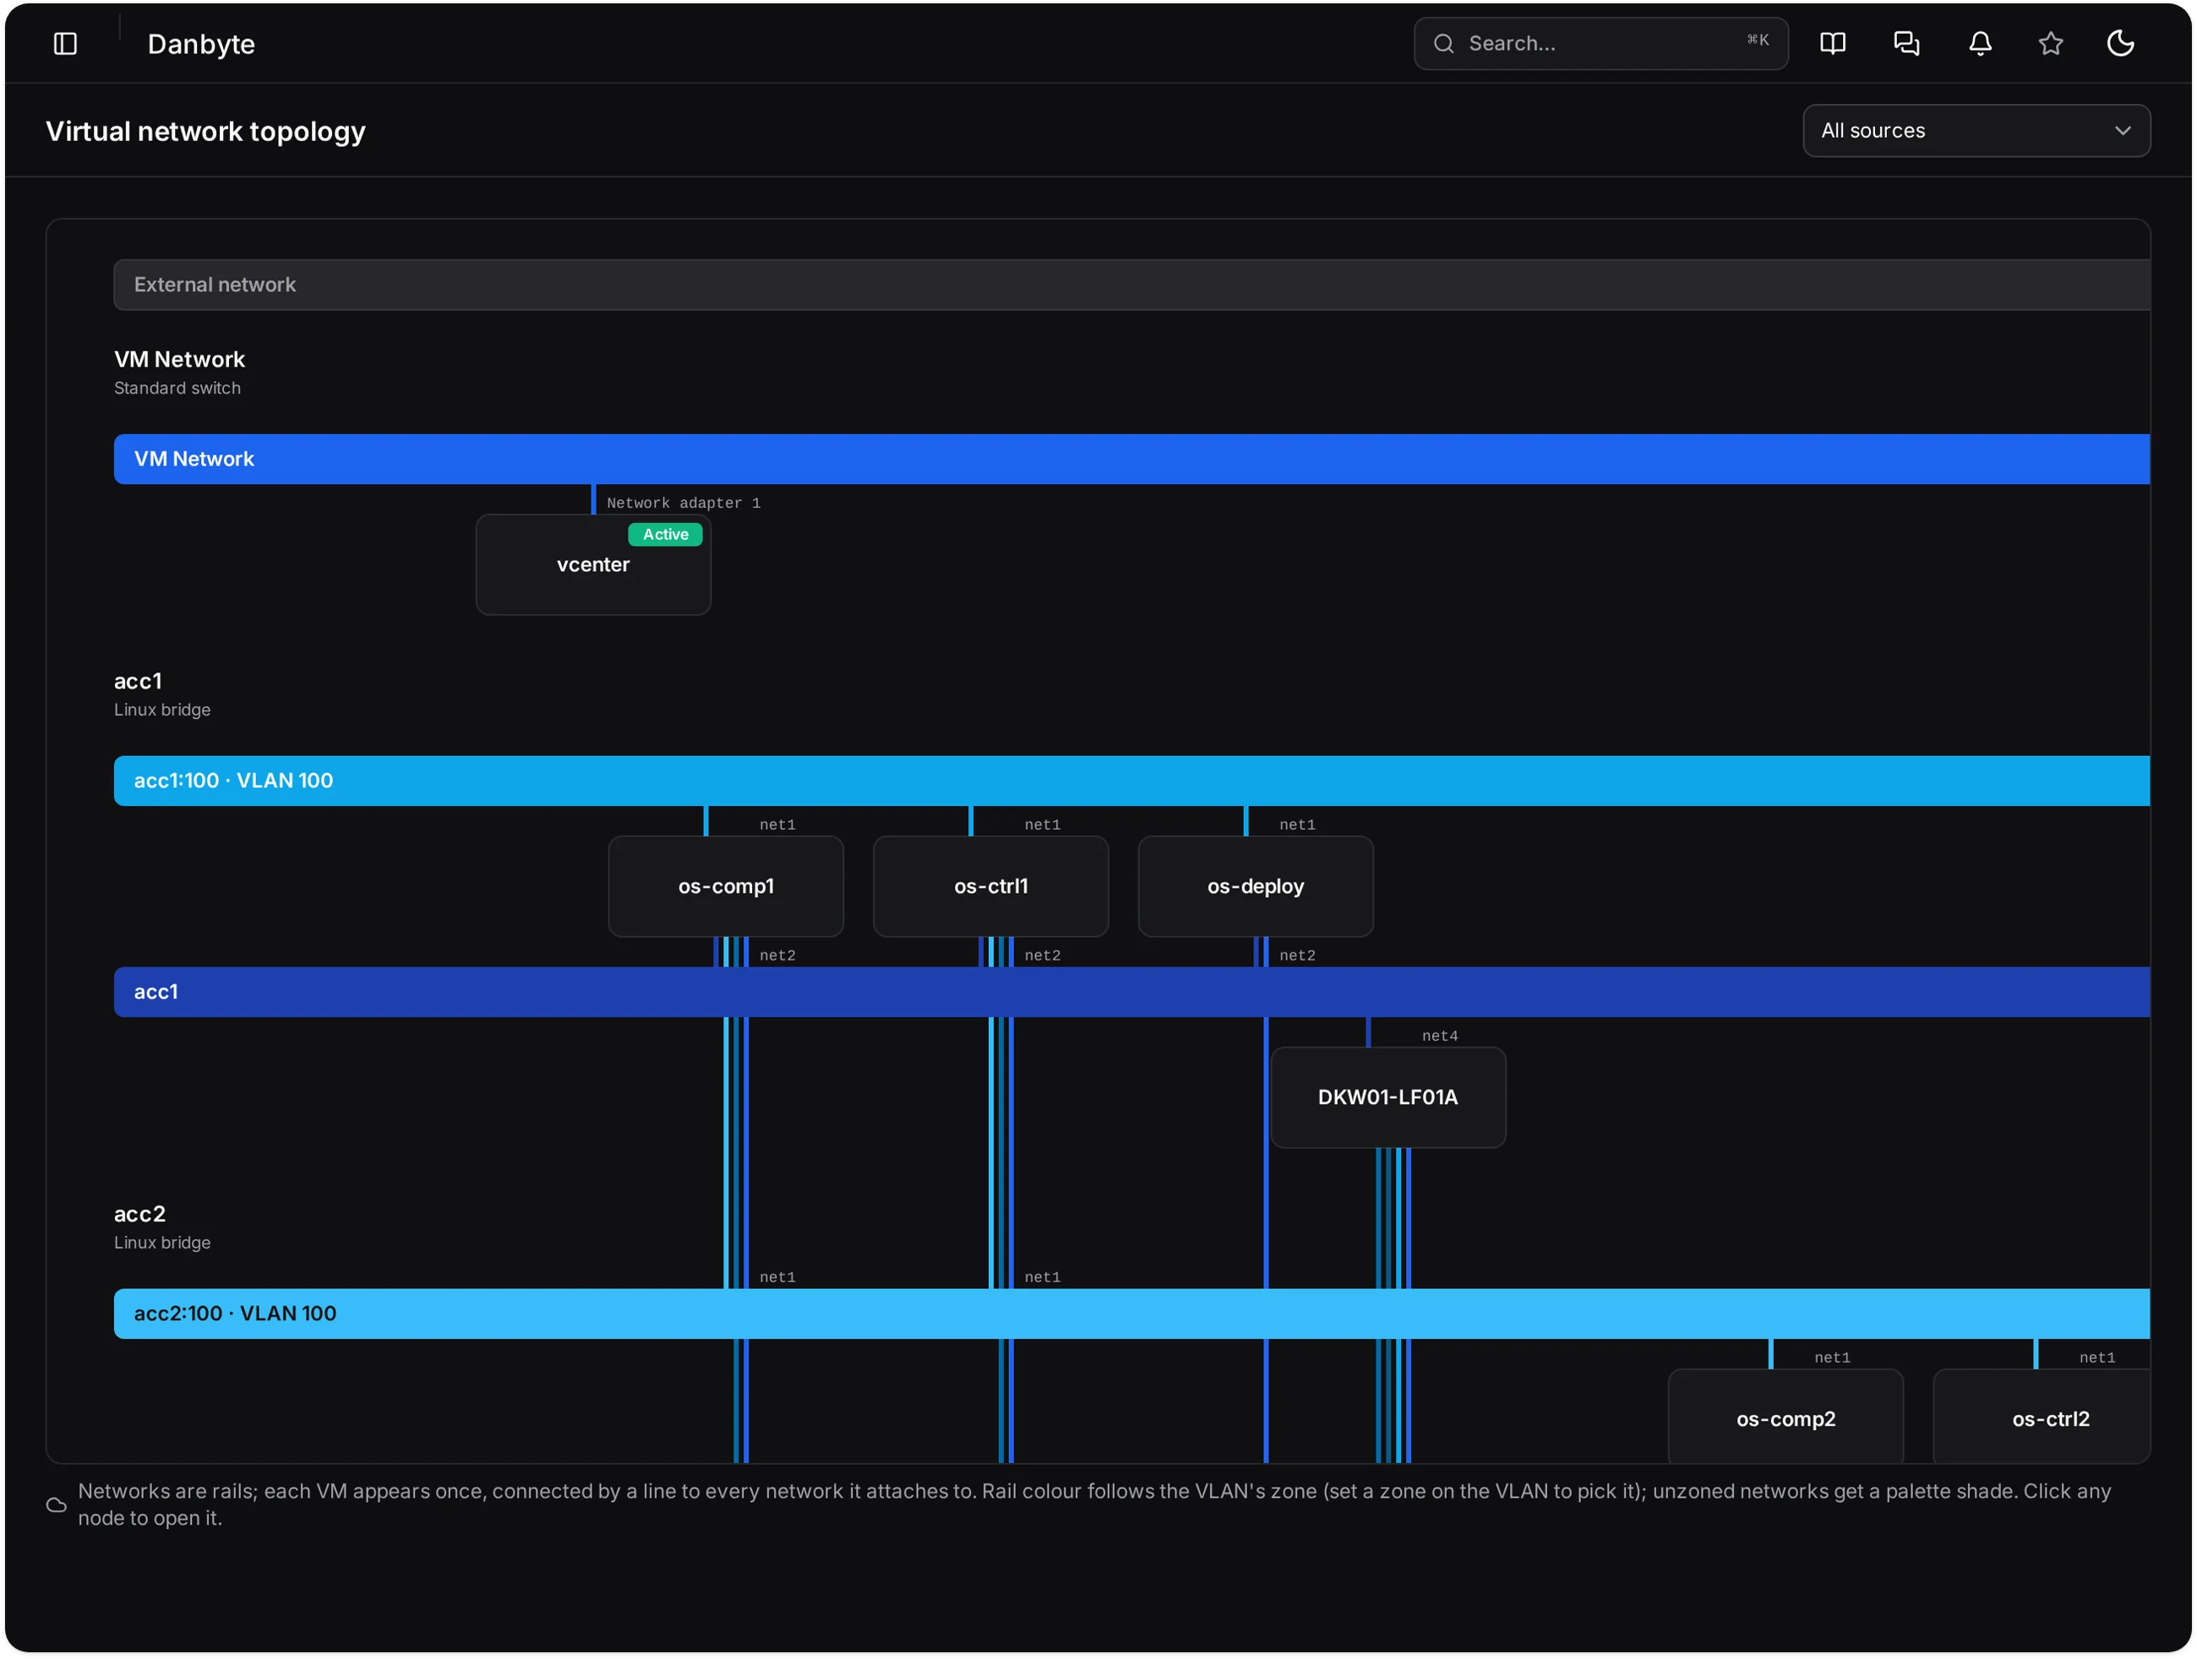Click the net1 label above os-comp2
Screen dimensions: 2197x1659
pos(1831,1357)
